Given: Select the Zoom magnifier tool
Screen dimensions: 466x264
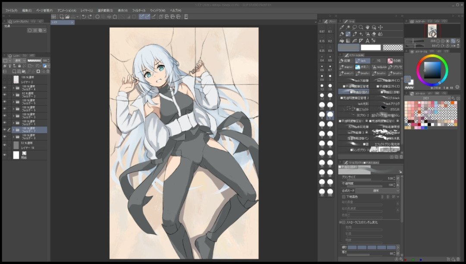Looking at the screenshot, I should click(x=361, y=26).
